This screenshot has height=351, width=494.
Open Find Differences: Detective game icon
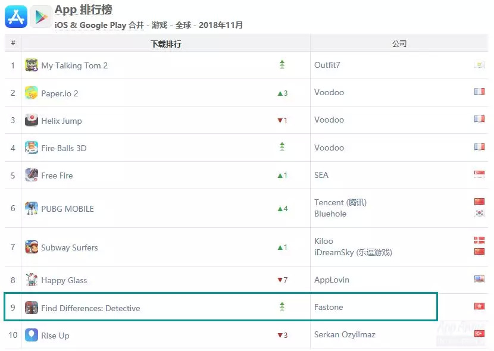pos(32,308)
